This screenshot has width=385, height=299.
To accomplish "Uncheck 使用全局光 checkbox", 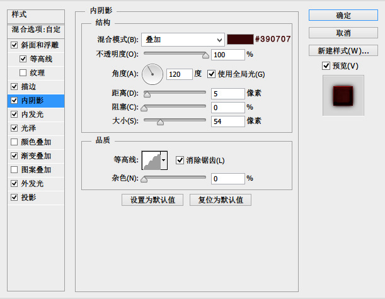I will pos(211,74).
